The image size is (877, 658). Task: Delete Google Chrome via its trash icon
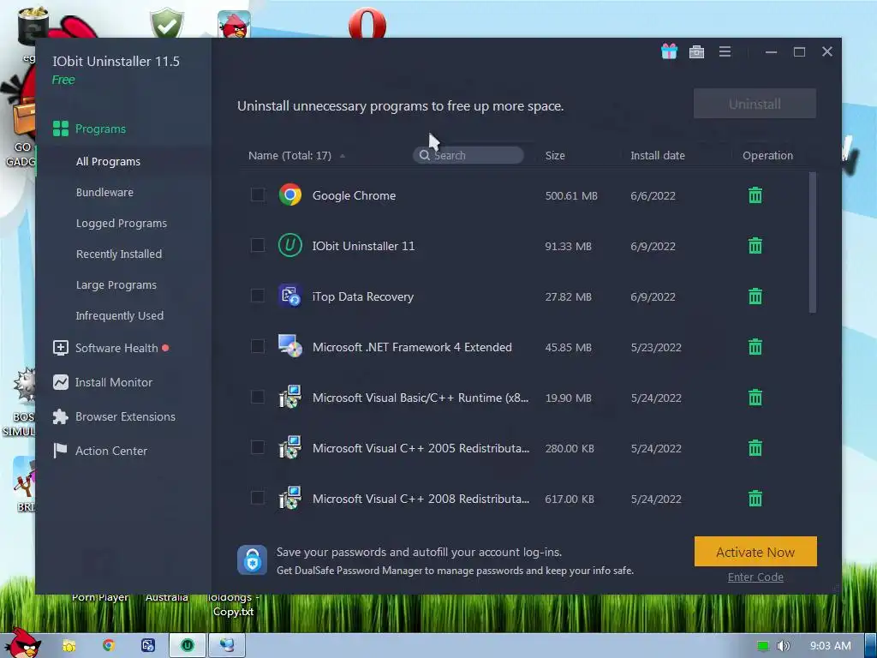[755, 195]
